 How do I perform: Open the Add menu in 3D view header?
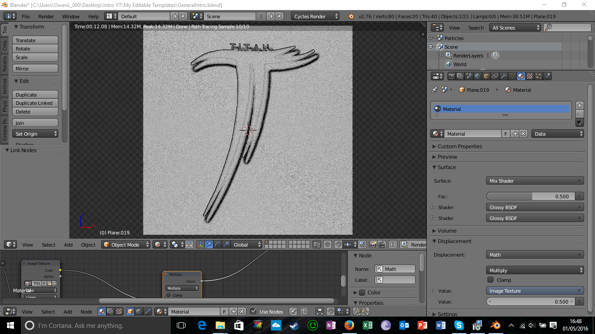pos(68,244)
